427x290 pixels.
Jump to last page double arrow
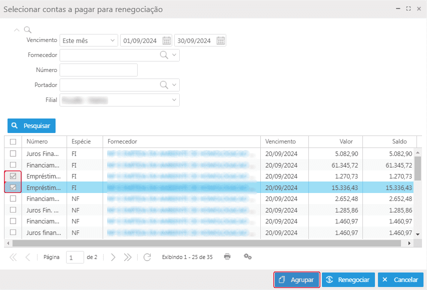tap(128, 257)
